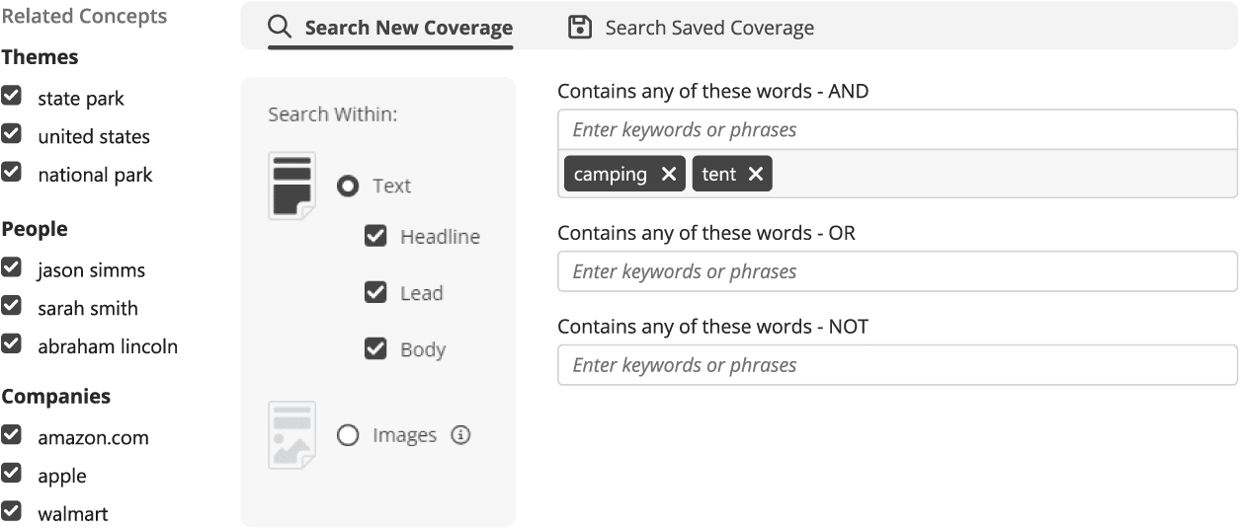1240x529 pixels.
Task: Focus the OR keywords input field
Action: click(x=897, y=271)
